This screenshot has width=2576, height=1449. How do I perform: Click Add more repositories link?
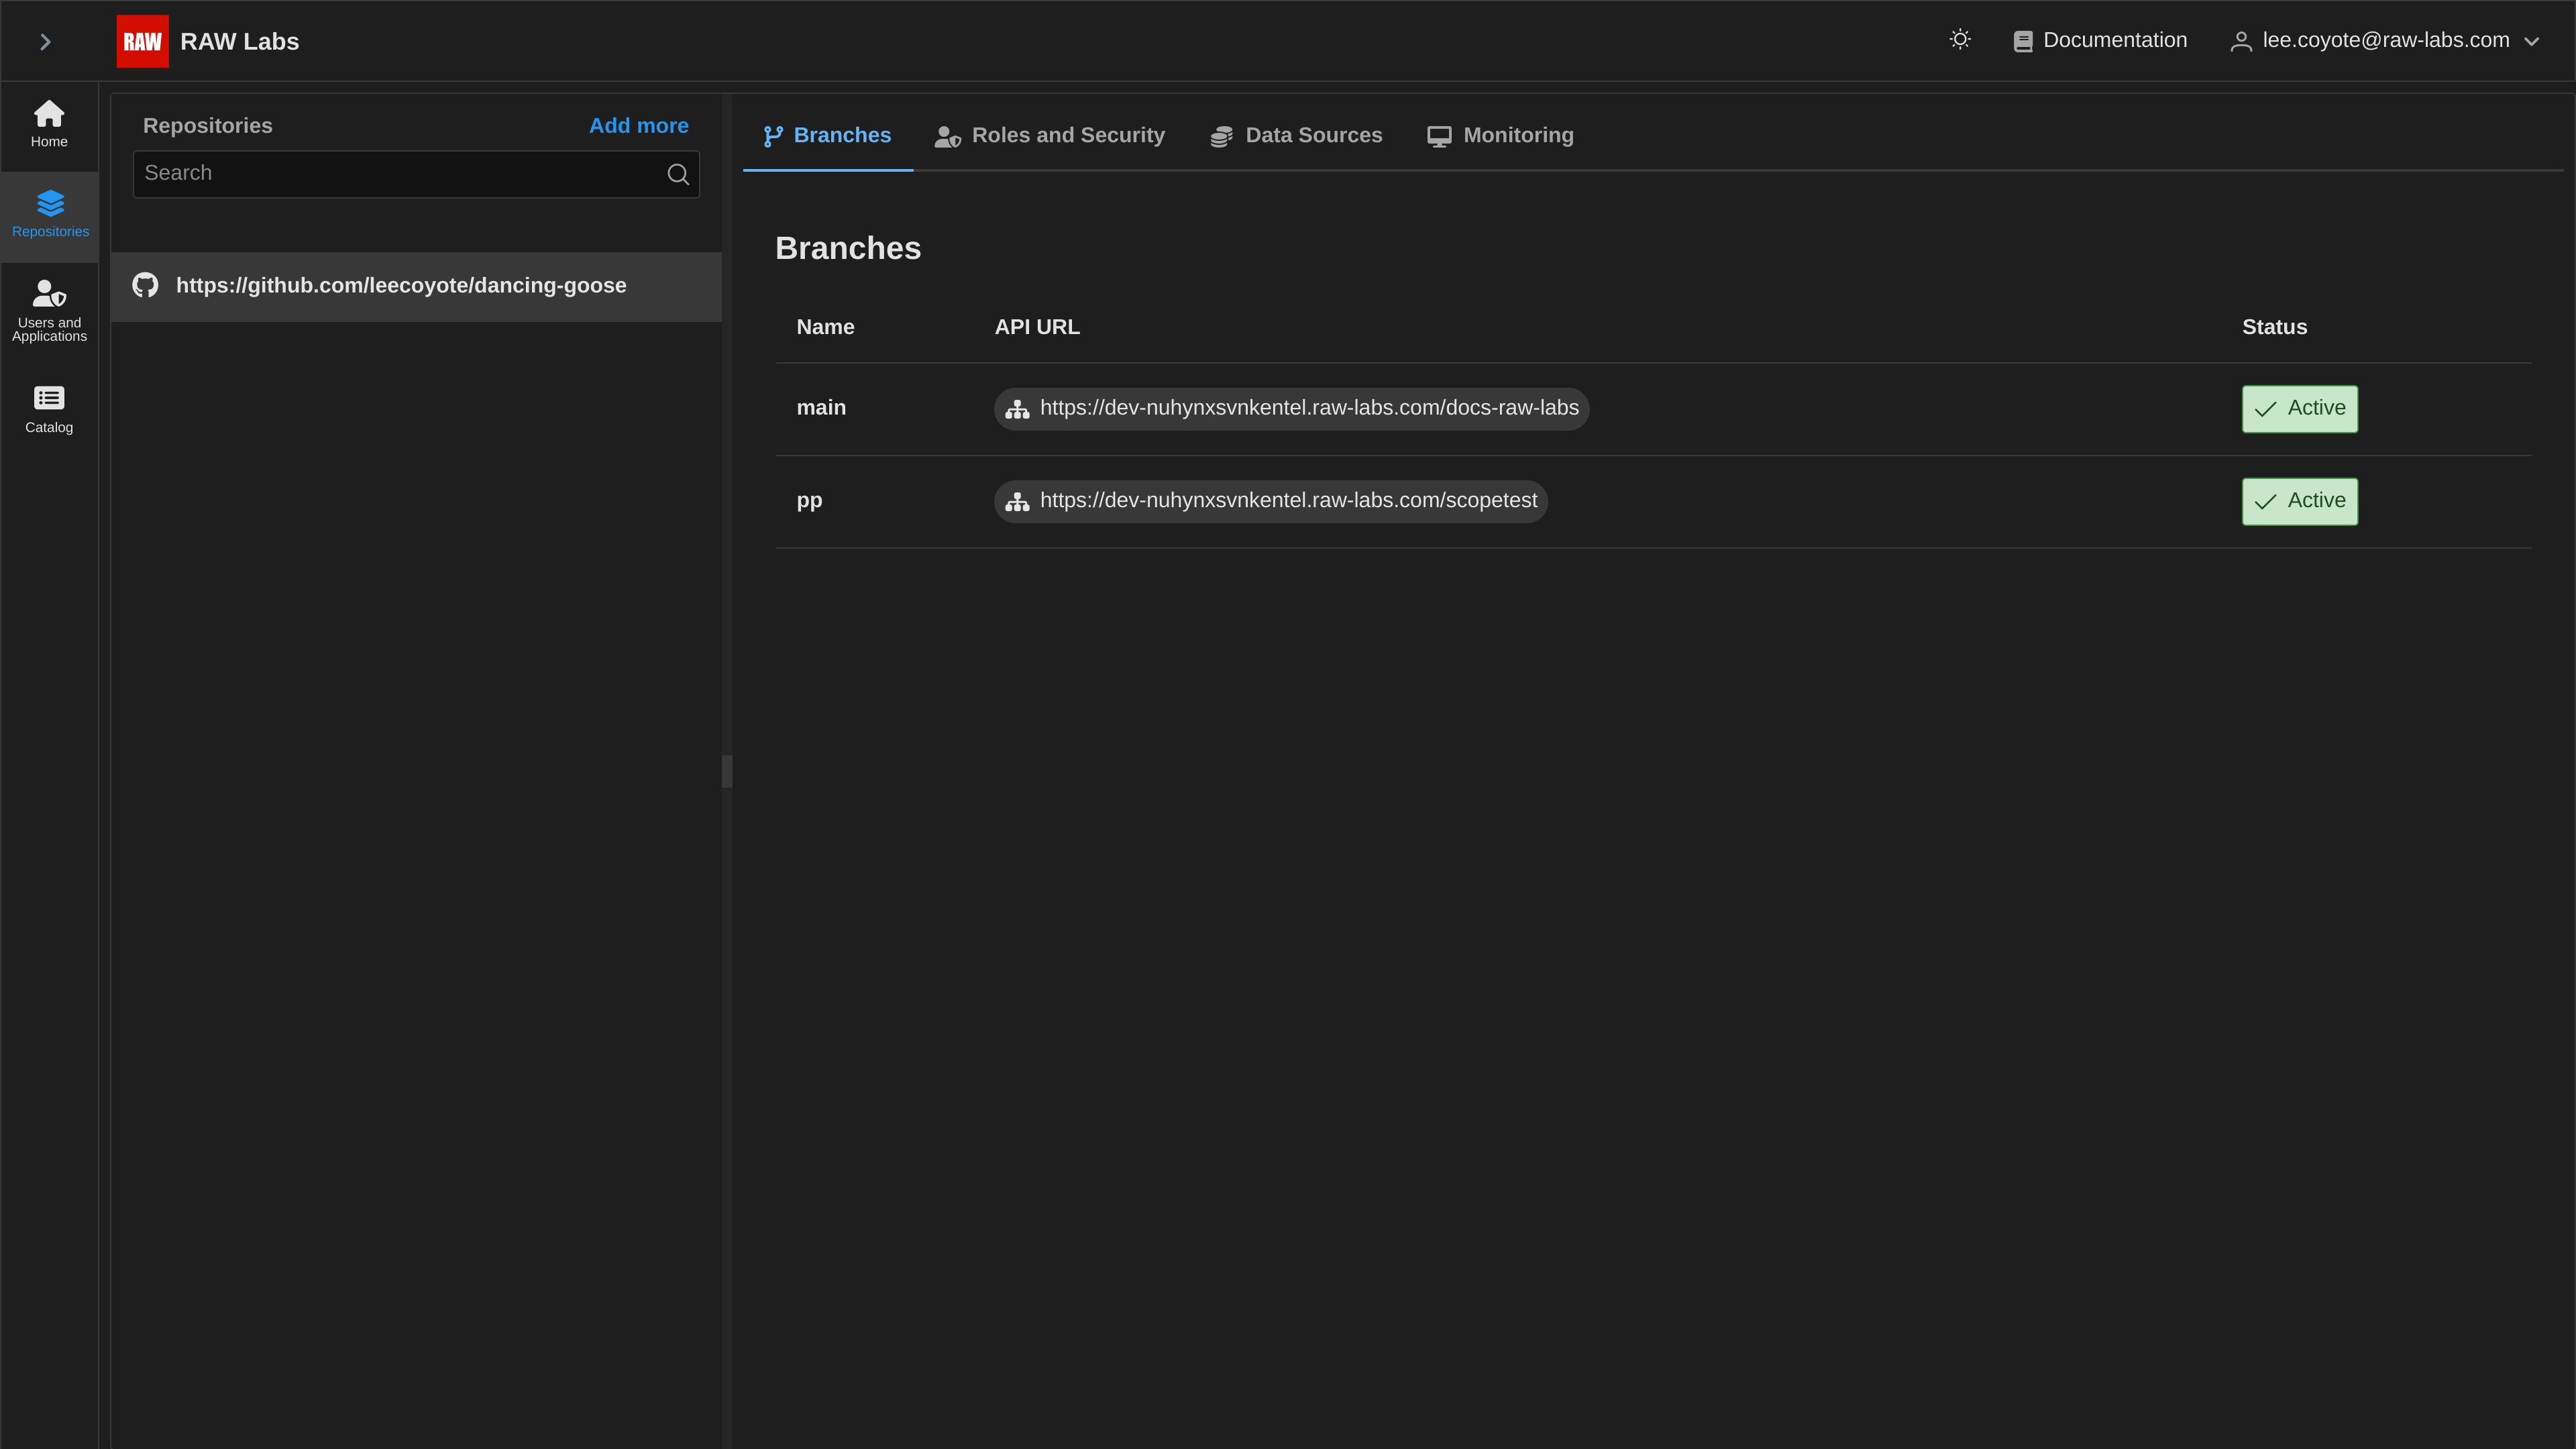[x=638, y=126]
